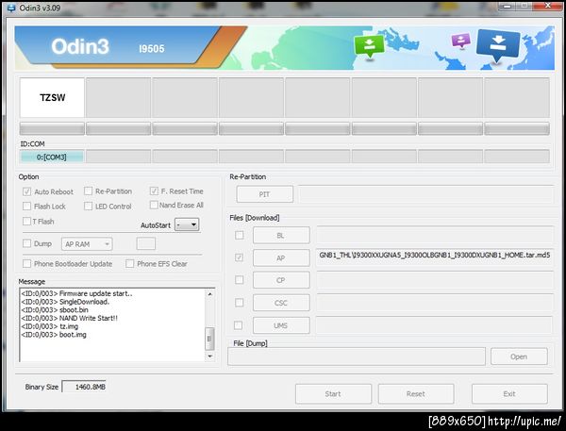Screen dimensions: 566x431
Task: Click the File [Dump] path field
Action: [x=357, y=356]
